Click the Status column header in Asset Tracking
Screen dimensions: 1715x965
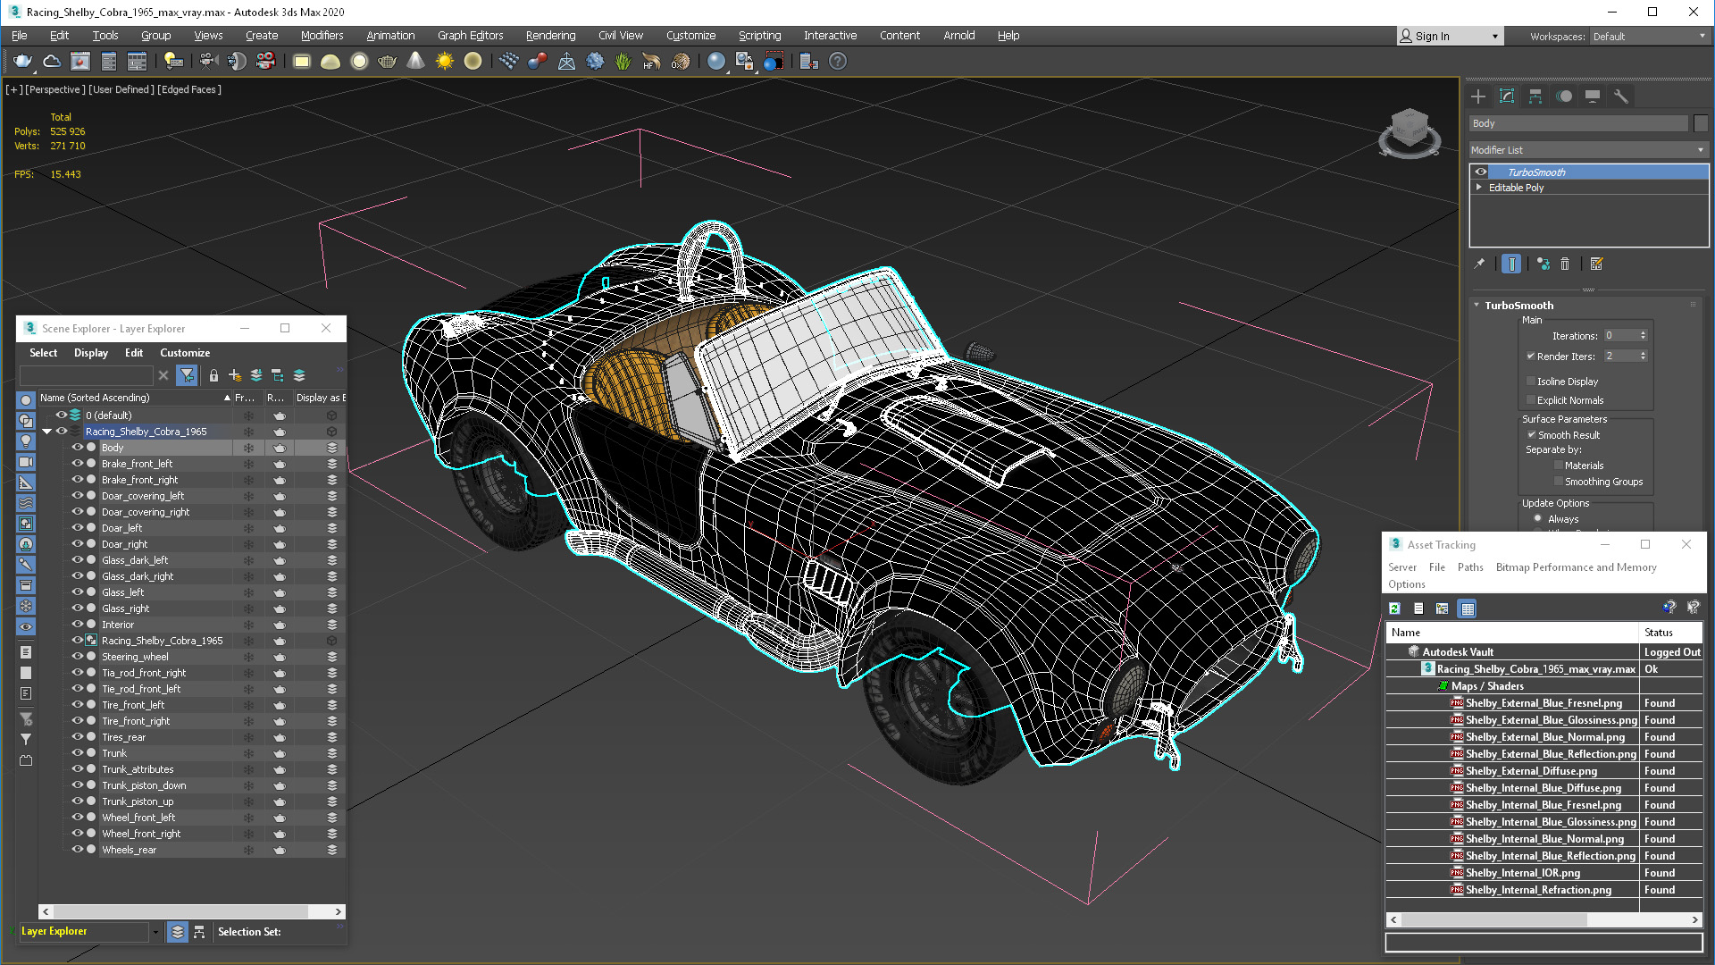click(x=1671, y=633)
